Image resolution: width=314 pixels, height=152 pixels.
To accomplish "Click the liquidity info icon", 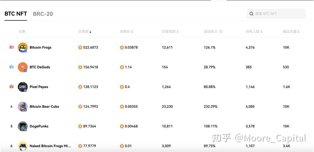I will 221,32.
